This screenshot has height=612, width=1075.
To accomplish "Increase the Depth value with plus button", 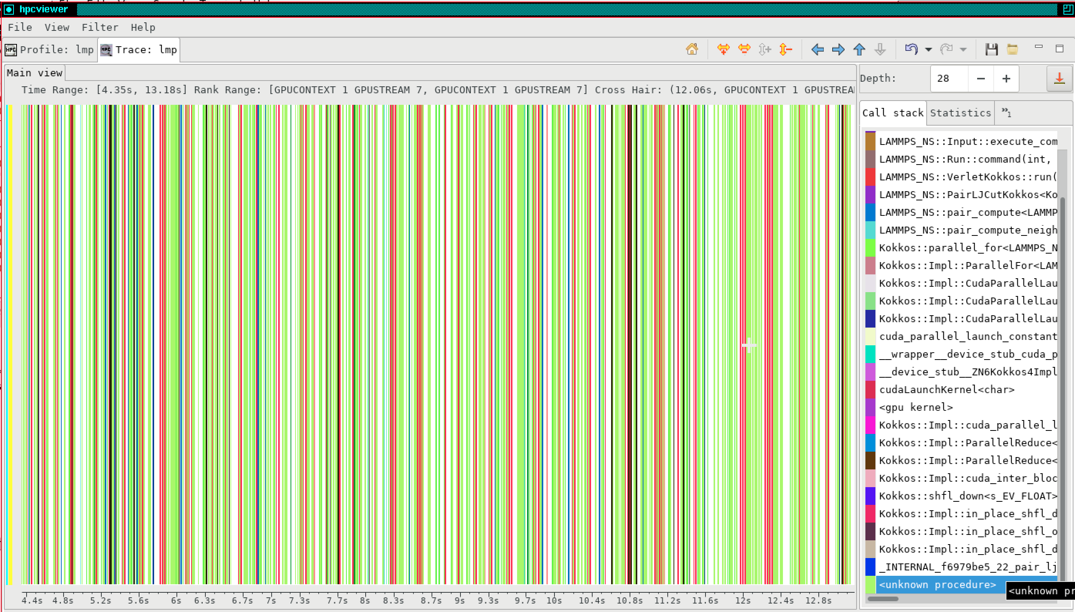I will [x=1006, y=79].
